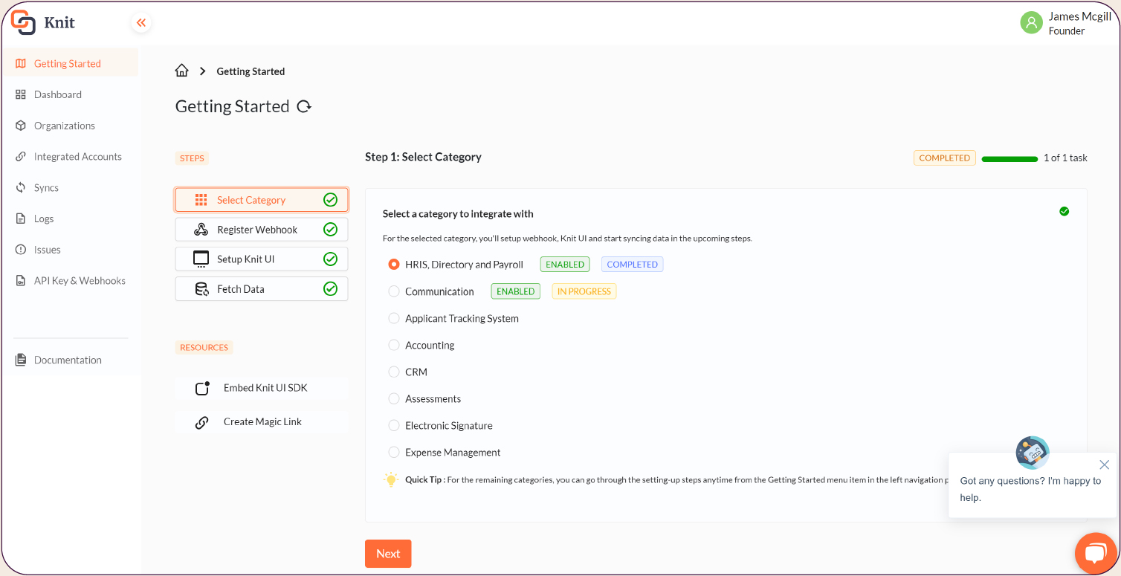Select the Assessments radio button
The image size is (1121, 576).
click(x=394, y=398)
